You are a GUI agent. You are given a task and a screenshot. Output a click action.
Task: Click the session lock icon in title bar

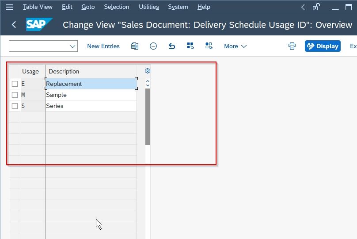click(x=316, y=7)
